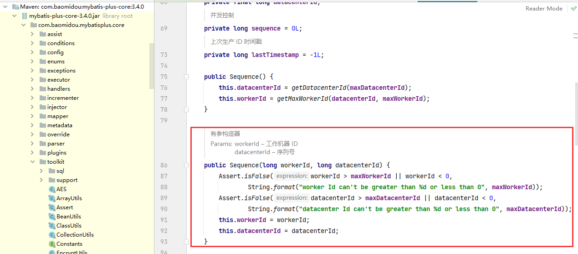Expand the enums package

[x=32, y=62]
